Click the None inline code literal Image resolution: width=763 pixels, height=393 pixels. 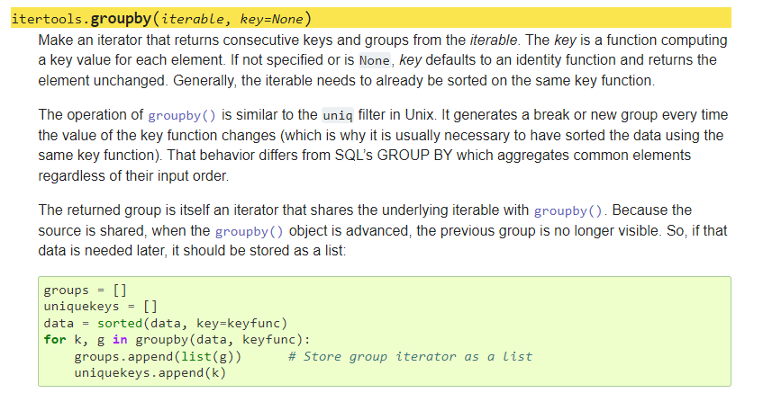pyautogui.click(x=374, y=61)
